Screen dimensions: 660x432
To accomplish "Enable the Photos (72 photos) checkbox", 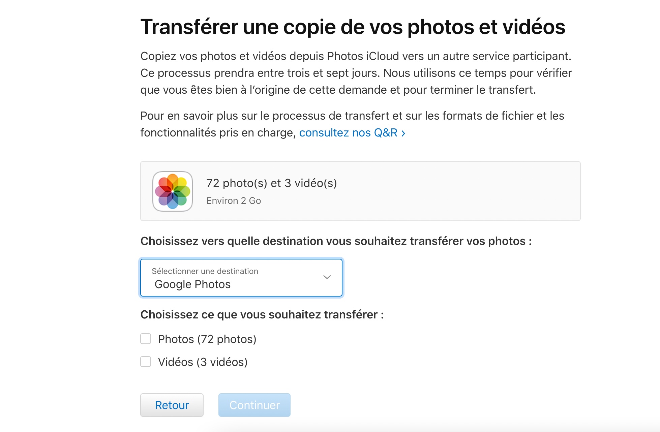I will [x=146, y=339].
